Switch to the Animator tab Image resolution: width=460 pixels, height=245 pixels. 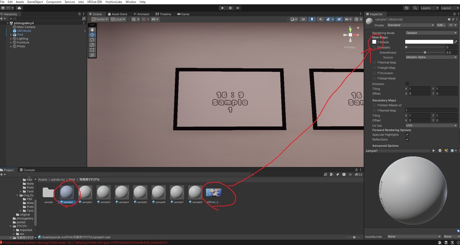142,14
